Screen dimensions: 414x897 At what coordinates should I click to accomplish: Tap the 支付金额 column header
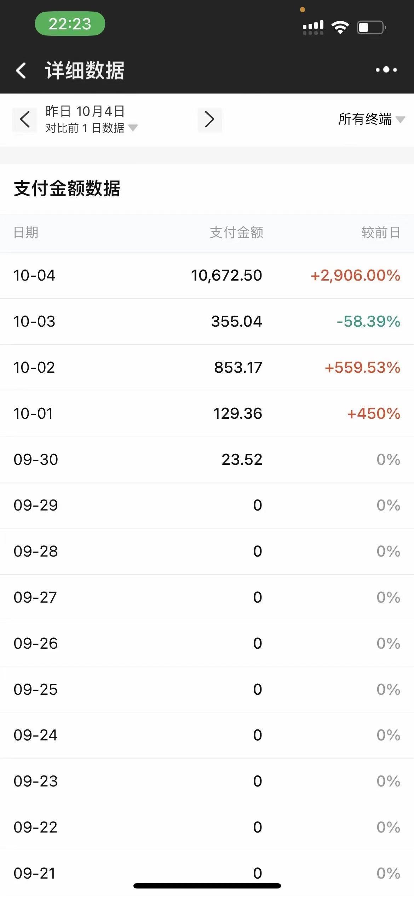(x=236, y=233)
